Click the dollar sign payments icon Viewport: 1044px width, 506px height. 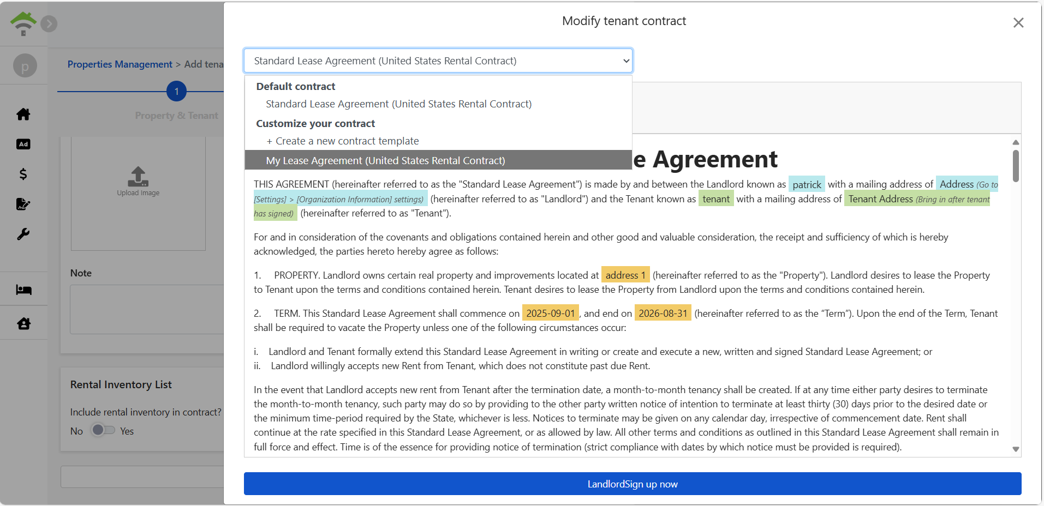[x=23, y=174]
